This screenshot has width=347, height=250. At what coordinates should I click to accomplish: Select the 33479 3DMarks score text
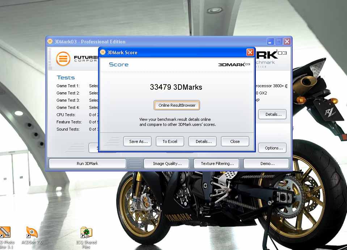pos(176,87)
